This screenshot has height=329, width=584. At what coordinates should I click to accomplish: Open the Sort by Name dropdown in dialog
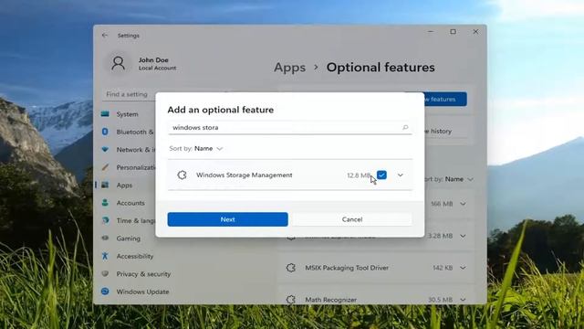tap(196, 148)
